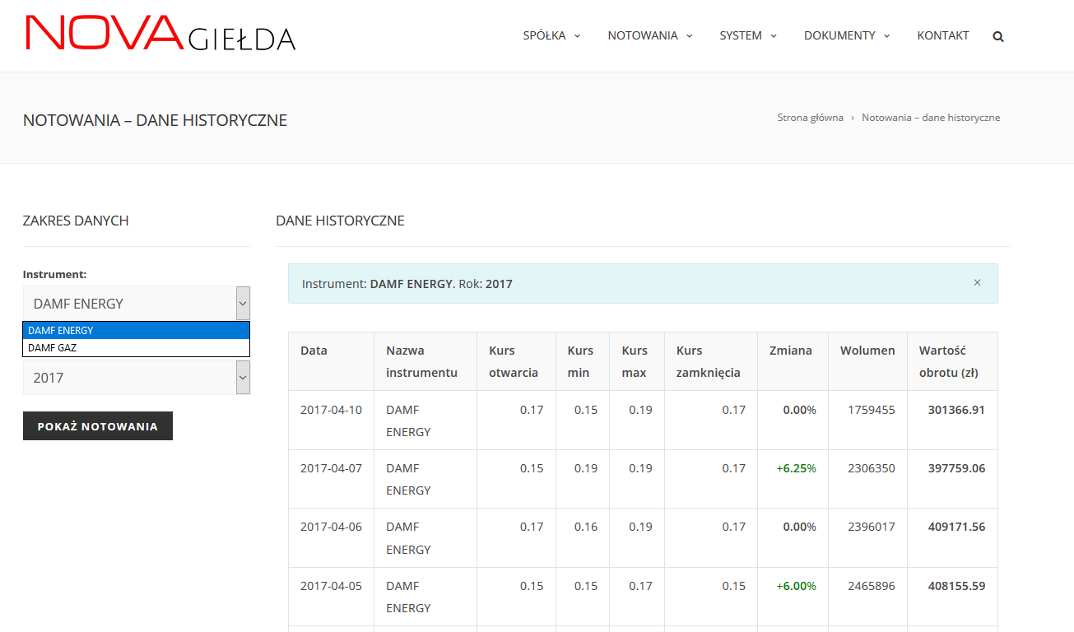Screen dimensions: 1074x632
Task: Select the 2017-04-10 date cell
Action: (x=331, y=410)
